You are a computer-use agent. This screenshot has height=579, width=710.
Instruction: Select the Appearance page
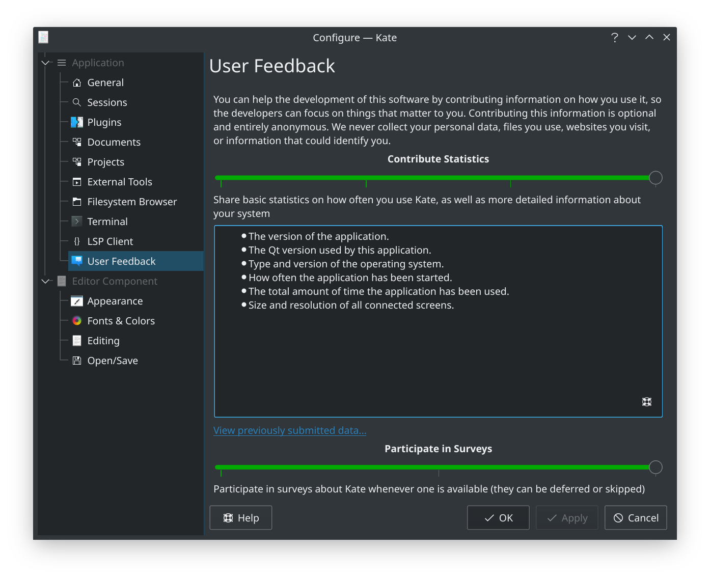(135, 301)
